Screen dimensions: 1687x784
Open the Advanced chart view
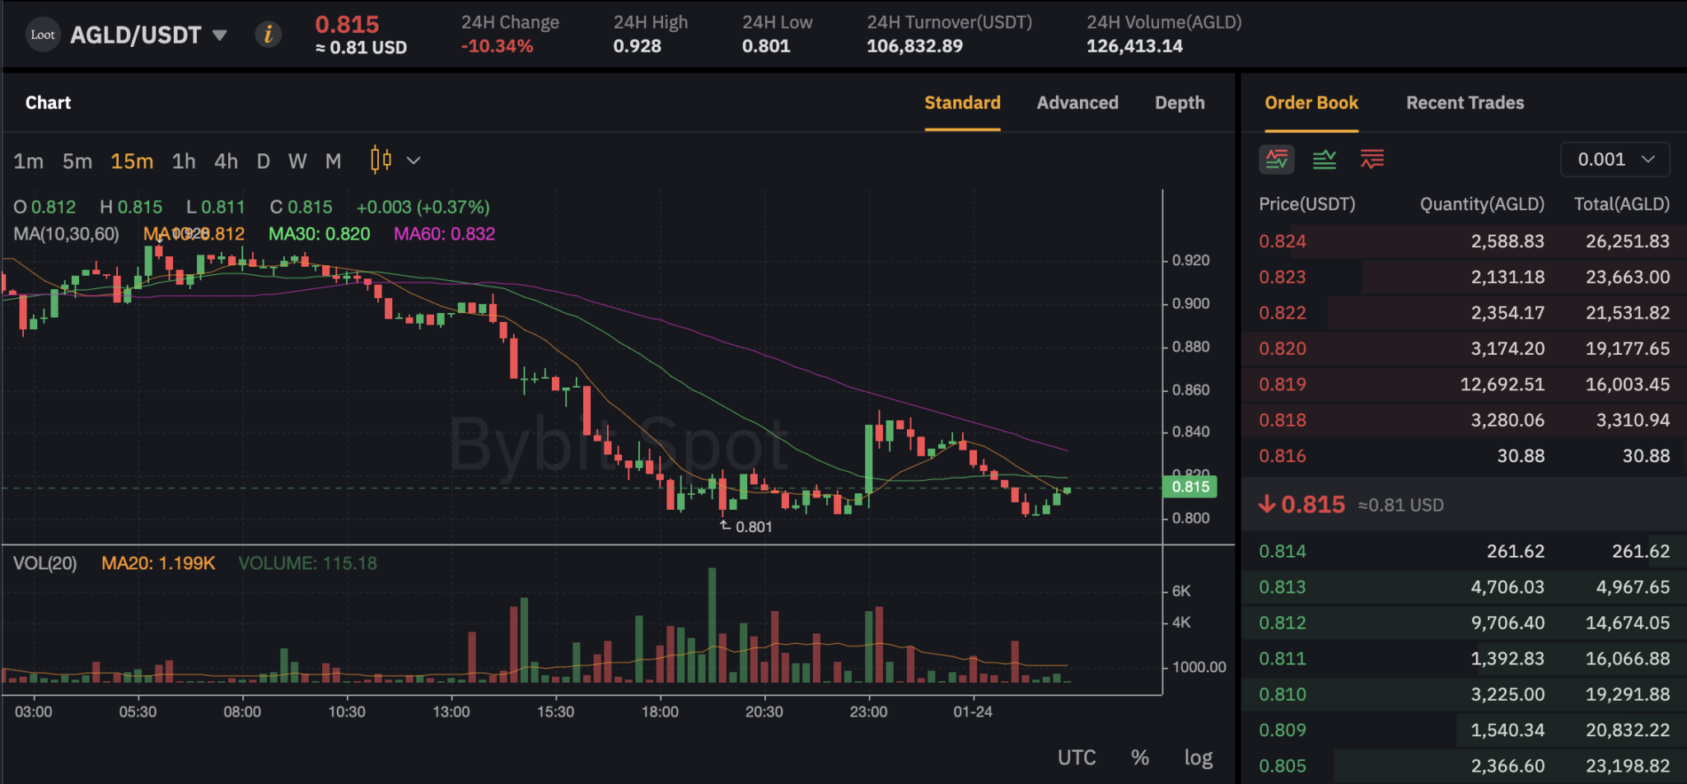pyautogui.click(x=1077, y=102)
